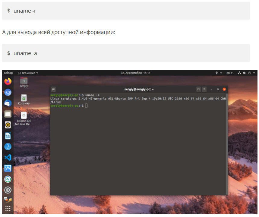Open LibreOffice Writer from the dock
Viewport: 259px width, 217px height.
(x=8, y=136)
